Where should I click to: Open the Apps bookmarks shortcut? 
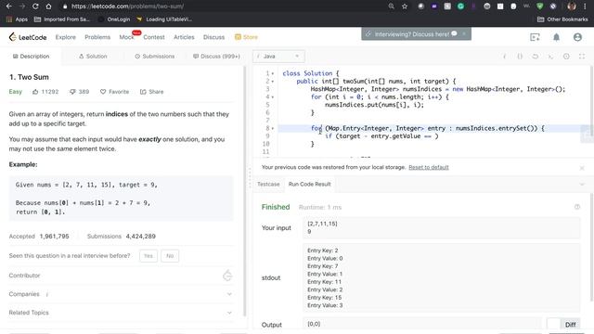coord(17,19)
